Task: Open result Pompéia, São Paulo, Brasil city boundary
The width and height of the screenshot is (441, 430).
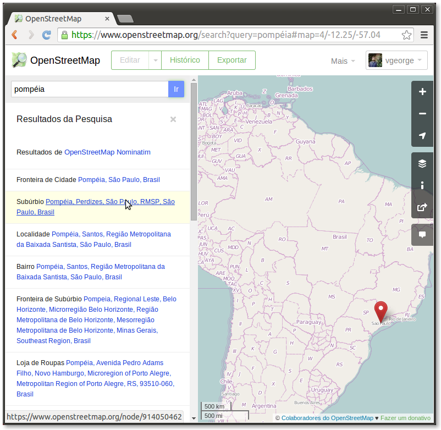Action: 119,180
